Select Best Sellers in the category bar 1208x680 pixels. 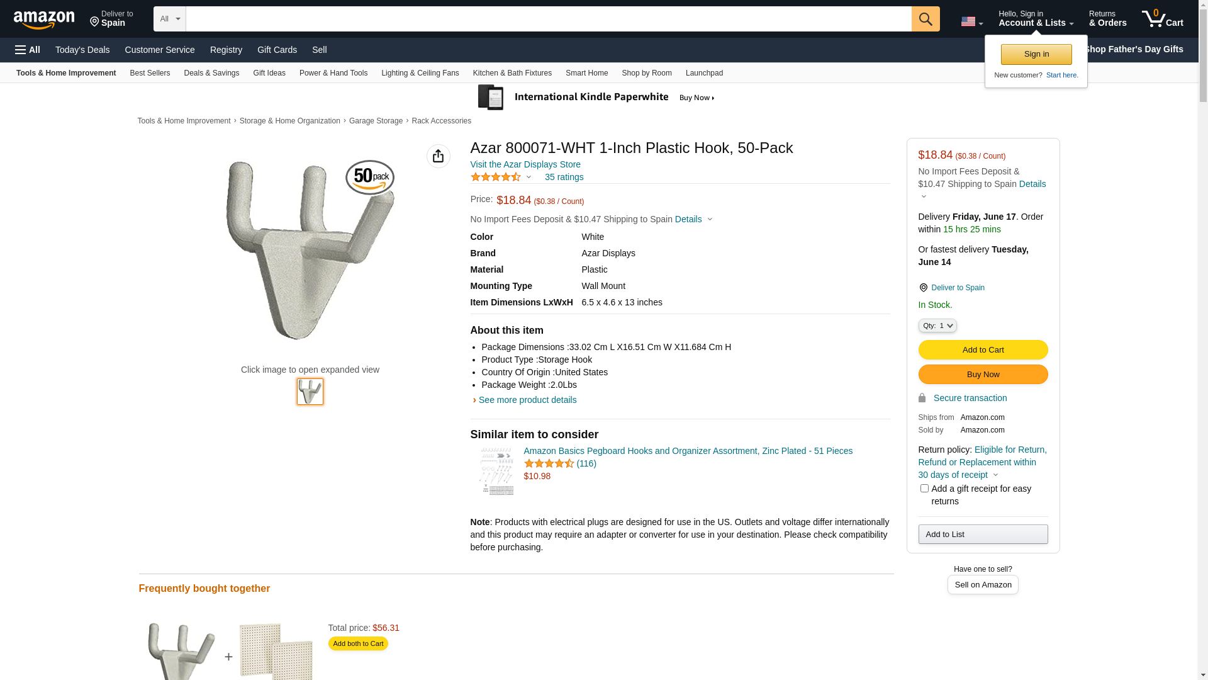(150, 73)
